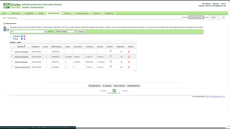The image size is (230, 129).
Task: Activate the Azitromicina entry that has no dates
Action: (x=111, y=51)
